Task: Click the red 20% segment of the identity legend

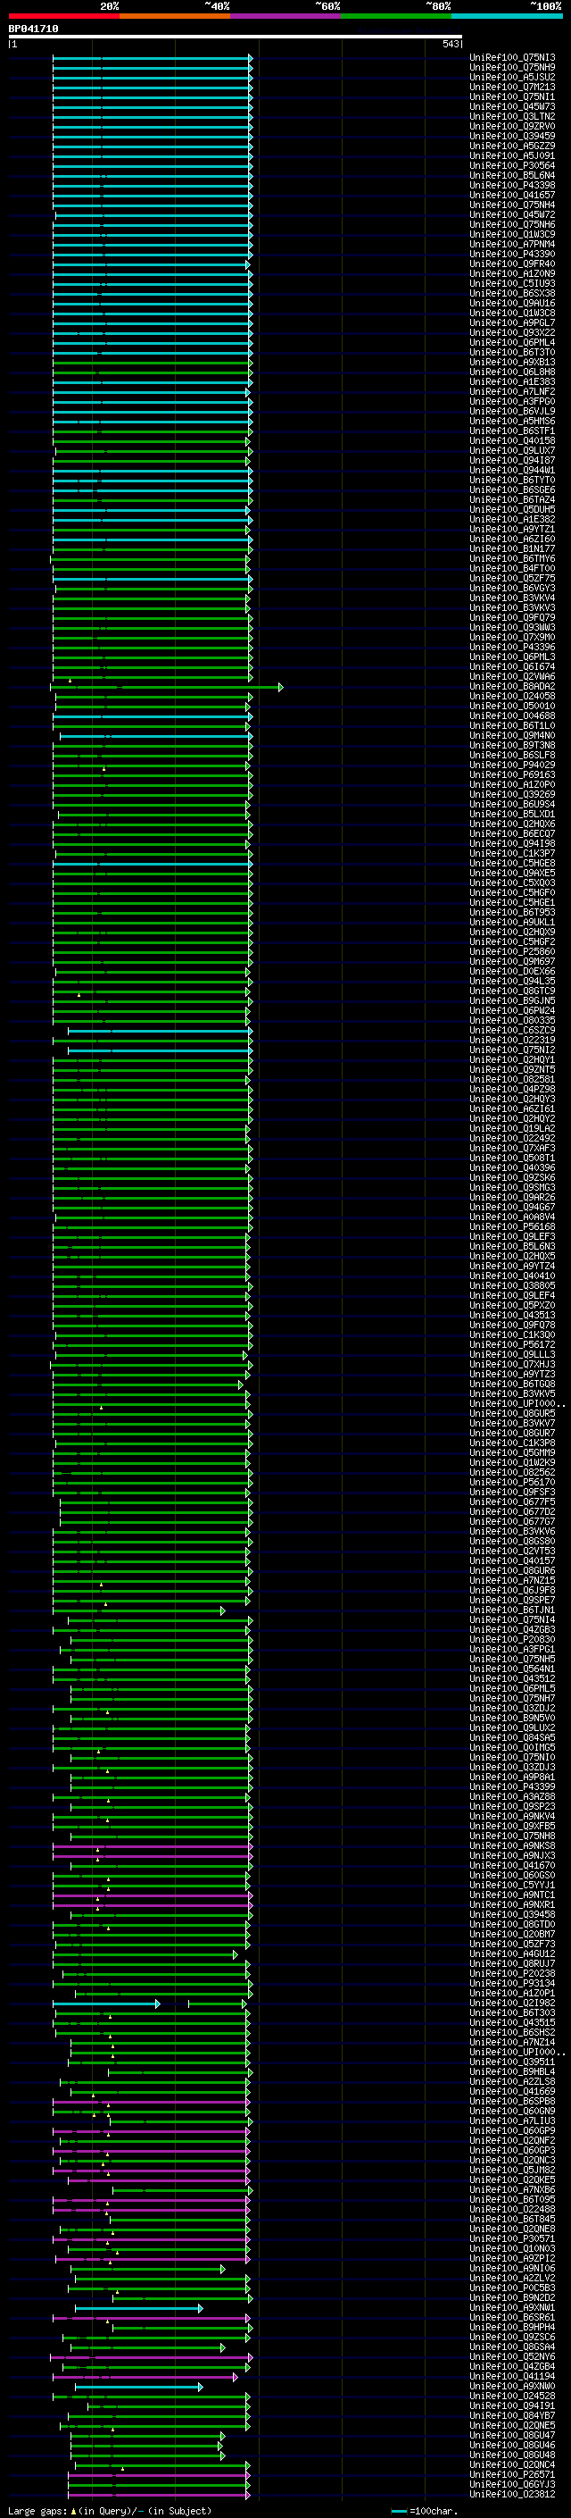Action: (63, 16)
